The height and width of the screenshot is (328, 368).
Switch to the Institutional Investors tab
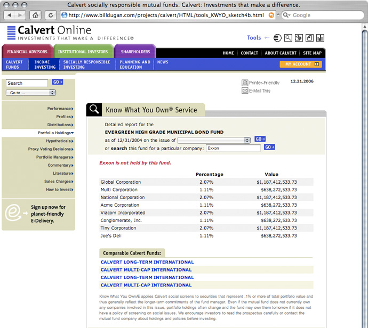click(83, 52)
